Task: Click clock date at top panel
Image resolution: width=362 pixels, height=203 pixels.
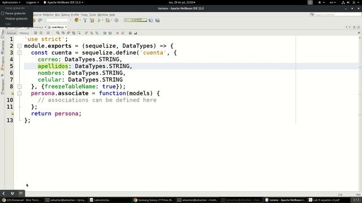Action: click(x=182, y=2)
